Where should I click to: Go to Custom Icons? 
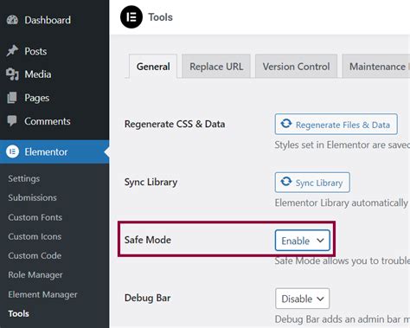[x=35, y=236]
